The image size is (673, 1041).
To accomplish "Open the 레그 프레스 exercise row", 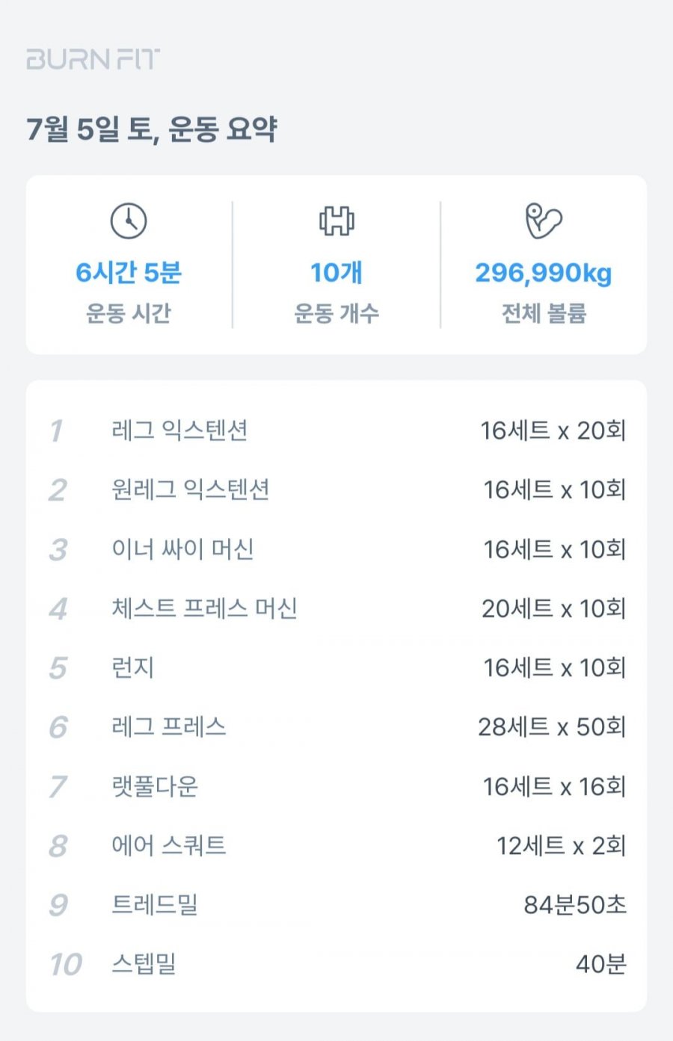I will pos(336,726).
